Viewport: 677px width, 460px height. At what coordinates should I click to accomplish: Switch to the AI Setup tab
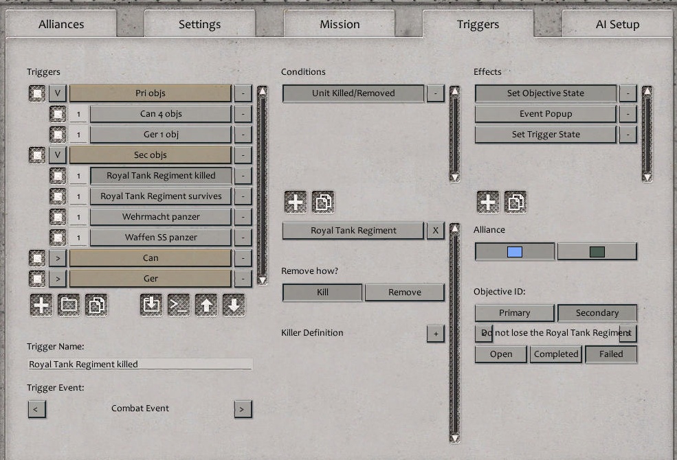(616, 23)
